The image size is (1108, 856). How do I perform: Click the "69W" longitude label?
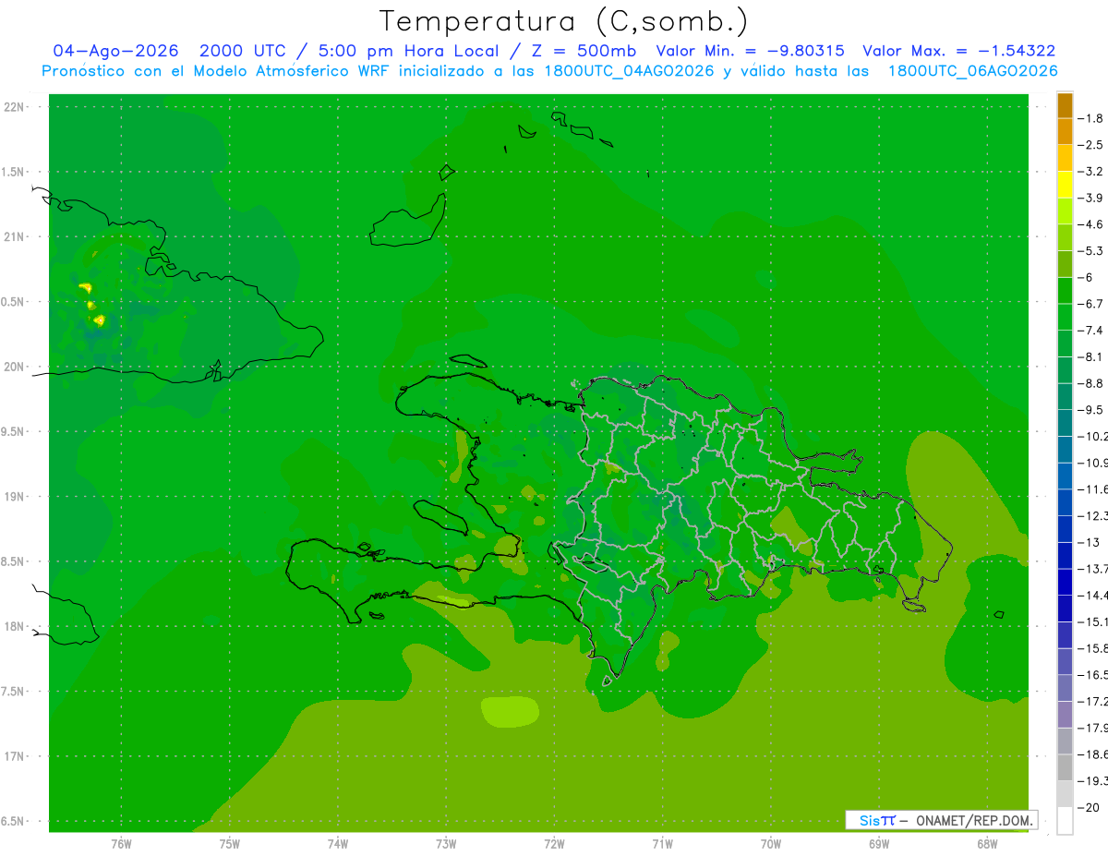tap(879, 843)
